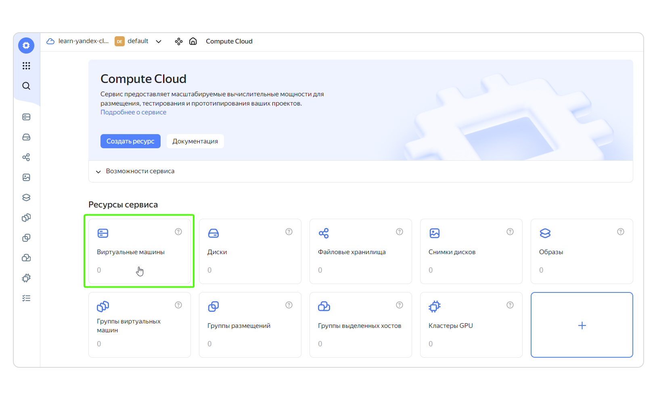Select the default folder name
657x400 pixels.
(138, 41)
